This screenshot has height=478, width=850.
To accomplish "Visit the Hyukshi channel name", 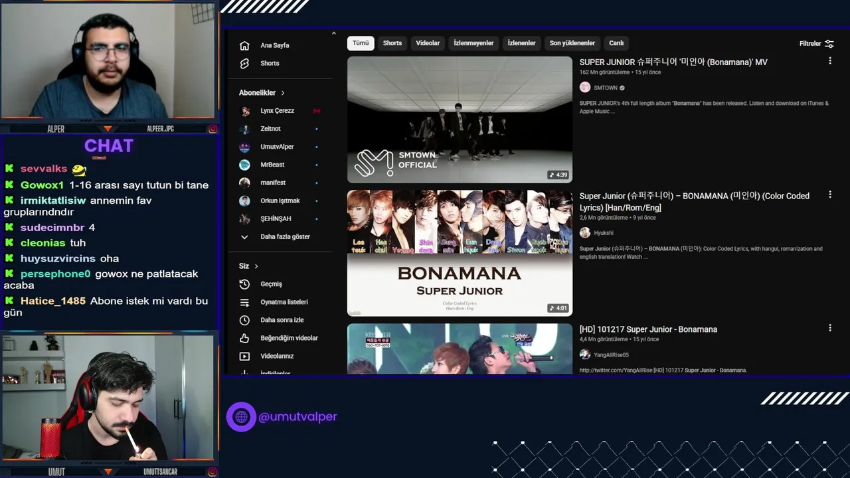I will pyautogui.click(x=604, y=233).
